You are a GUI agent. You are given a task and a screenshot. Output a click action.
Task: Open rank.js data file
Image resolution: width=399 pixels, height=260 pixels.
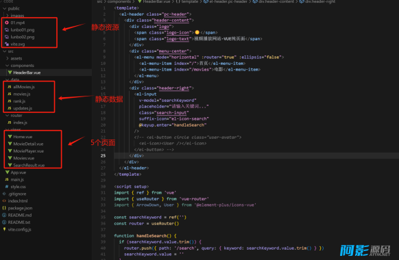point(19,101)
